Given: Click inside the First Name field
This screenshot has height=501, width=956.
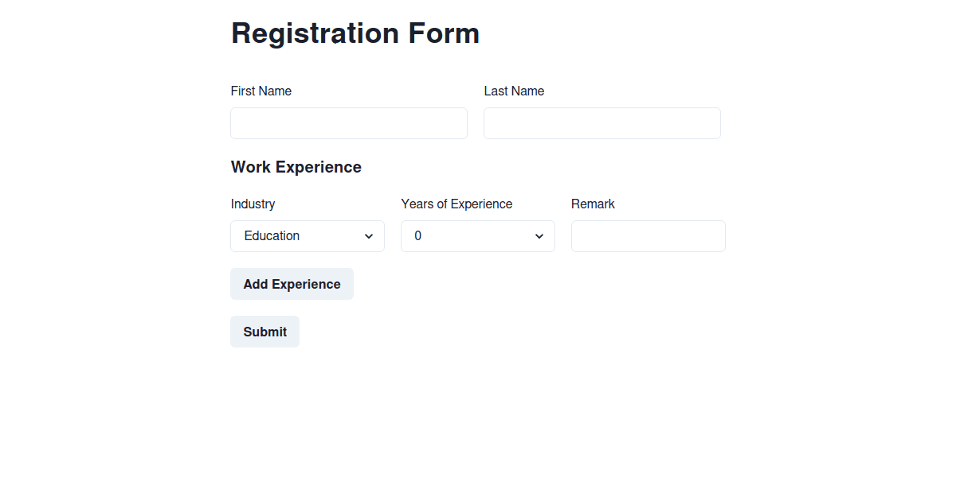Looking at the screenshot, I should click(348, 122).
